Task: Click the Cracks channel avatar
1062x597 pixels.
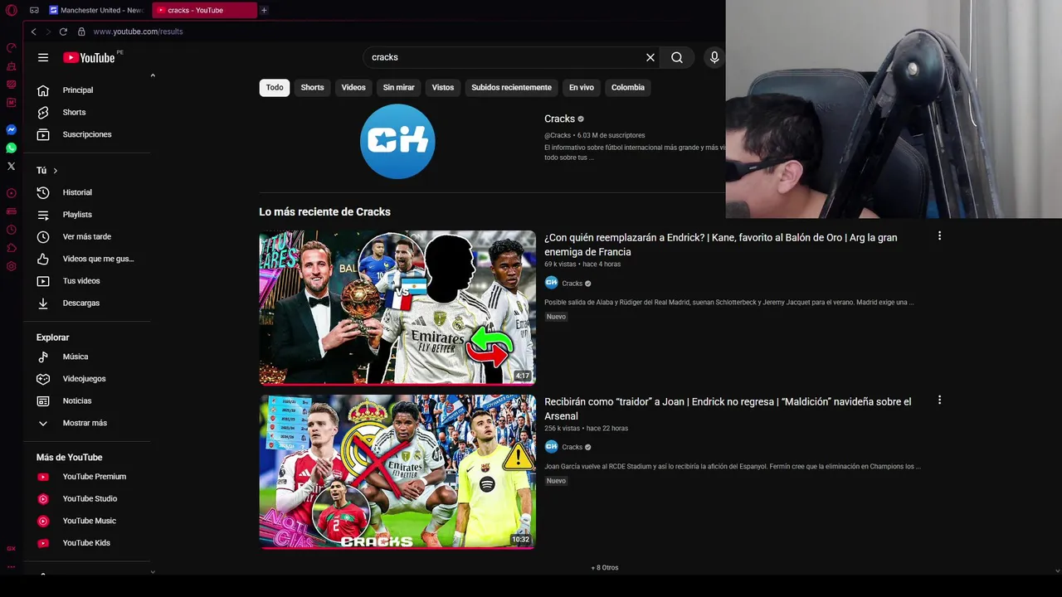Action: 397,141
